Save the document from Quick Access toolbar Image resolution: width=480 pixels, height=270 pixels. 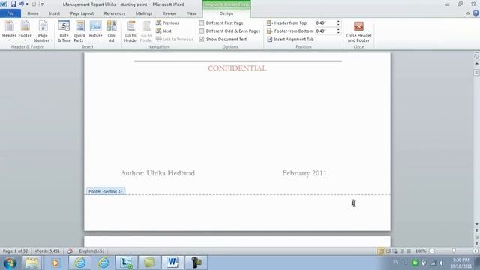[13, 4]
